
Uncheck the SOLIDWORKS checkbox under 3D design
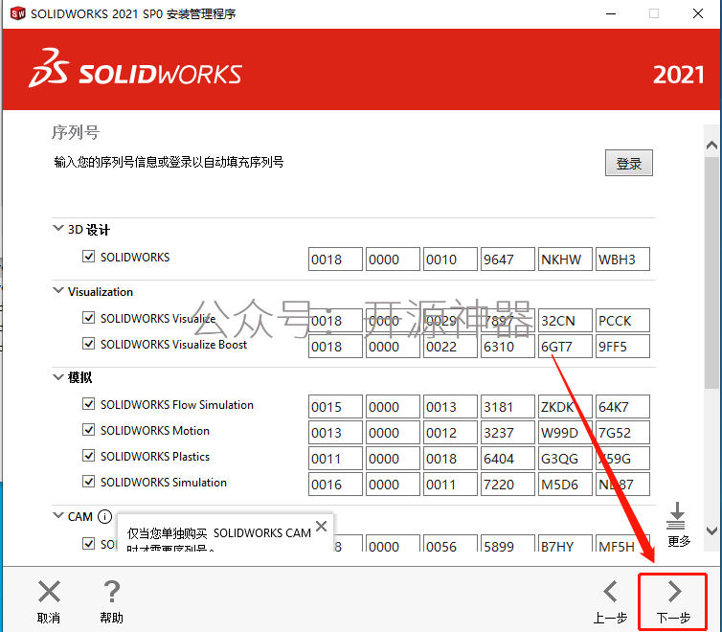coord(88,257)
